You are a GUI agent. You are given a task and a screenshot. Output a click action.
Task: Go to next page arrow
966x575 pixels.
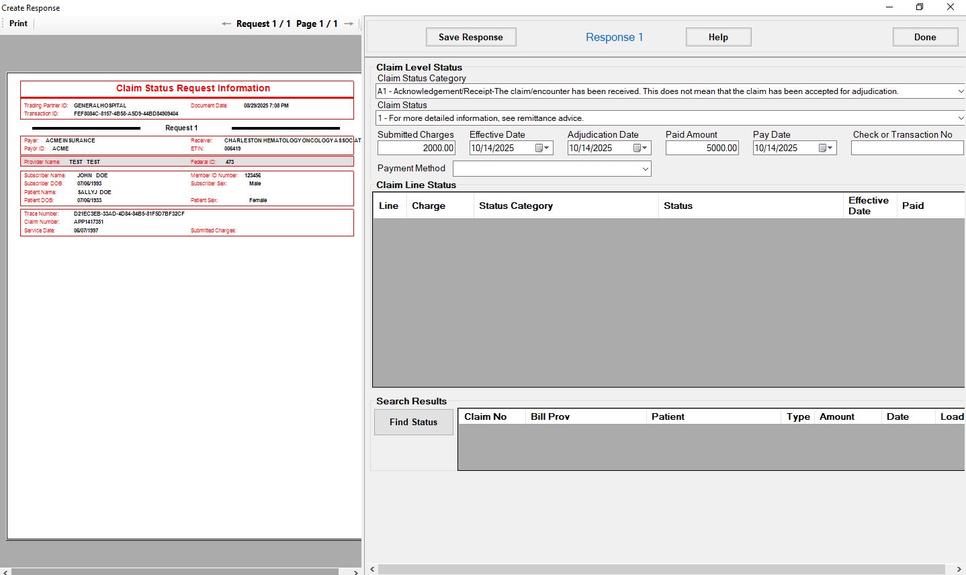(x=349, y=24)
